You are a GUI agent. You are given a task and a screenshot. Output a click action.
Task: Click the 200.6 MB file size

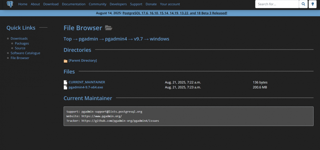[260, 87]
